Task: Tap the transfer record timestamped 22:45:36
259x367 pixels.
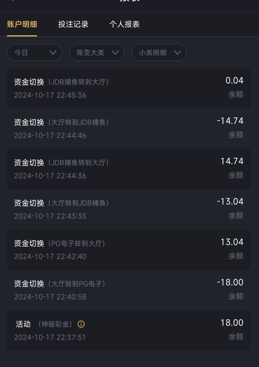Action: 50,95
